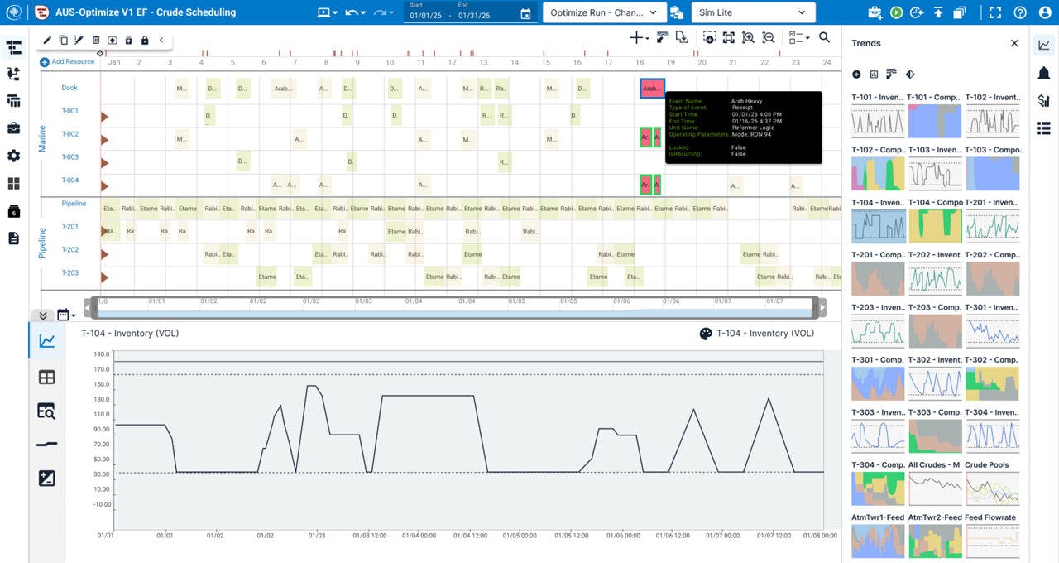Open the help question mark
1059x563 pixels.
[1020, 12]
